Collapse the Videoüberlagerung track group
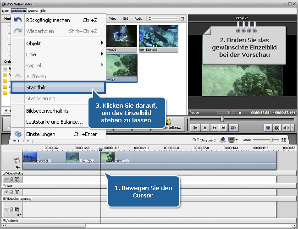The width and height of the screenshot is (298, 229). [4, 199]
